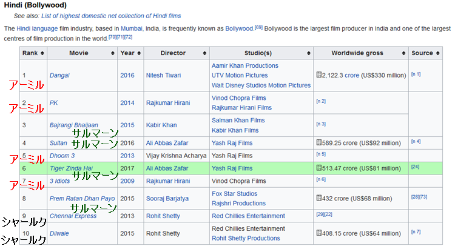Open the Bajrangi Bhaijaan movie link
455x249 pixels.
[73, 125]
